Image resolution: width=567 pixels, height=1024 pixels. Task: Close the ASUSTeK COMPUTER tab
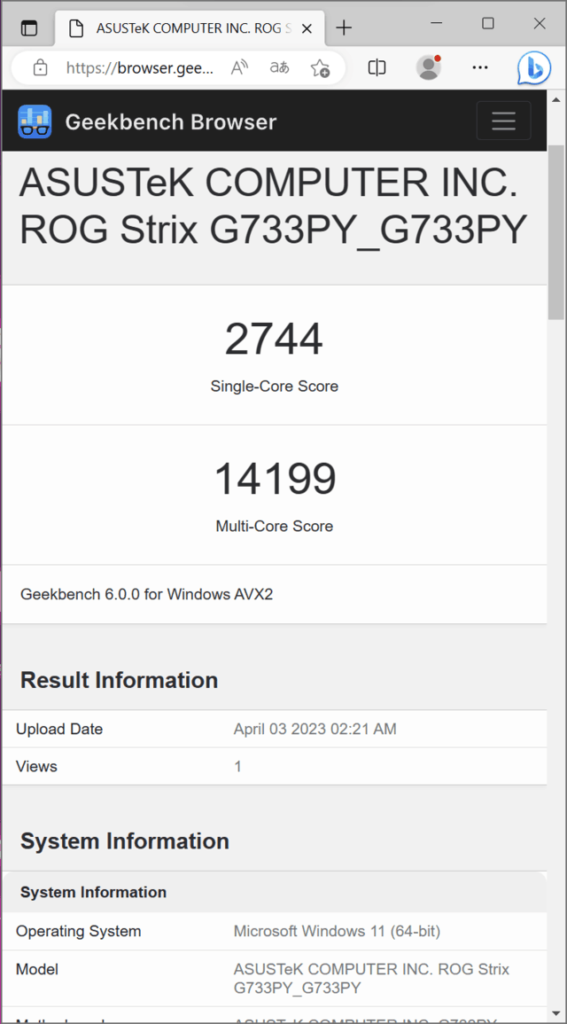click(x=306, y=27)
